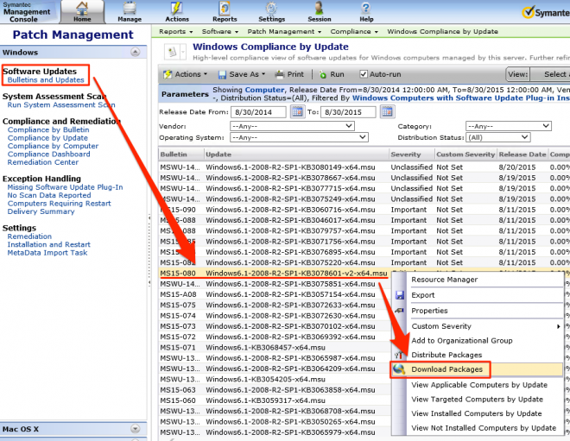Image resolution: width=570 pixels, height=441 pixels.
Task: Select the KB3080149 update row
Action: point(364,167)
